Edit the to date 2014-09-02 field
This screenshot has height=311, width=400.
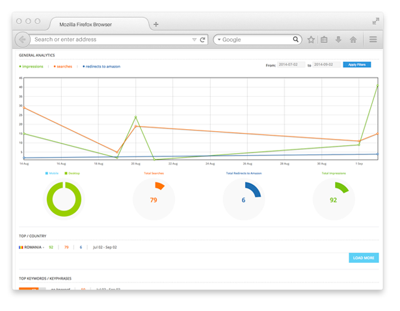[327, 65]
